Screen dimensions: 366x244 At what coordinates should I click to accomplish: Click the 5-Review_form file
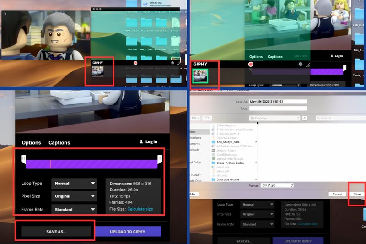(x=226, y=125)
